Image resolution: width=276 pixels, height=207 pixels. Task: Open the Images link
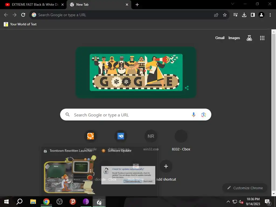(234, 38)
